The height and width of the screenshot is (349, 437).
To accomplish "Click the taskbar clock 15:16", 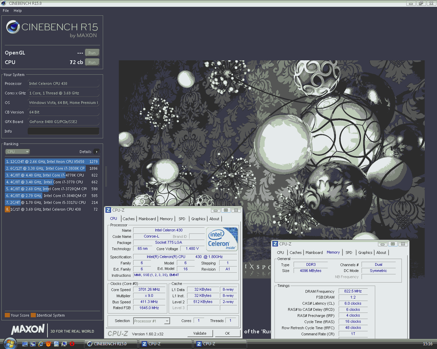I will 427,344.
